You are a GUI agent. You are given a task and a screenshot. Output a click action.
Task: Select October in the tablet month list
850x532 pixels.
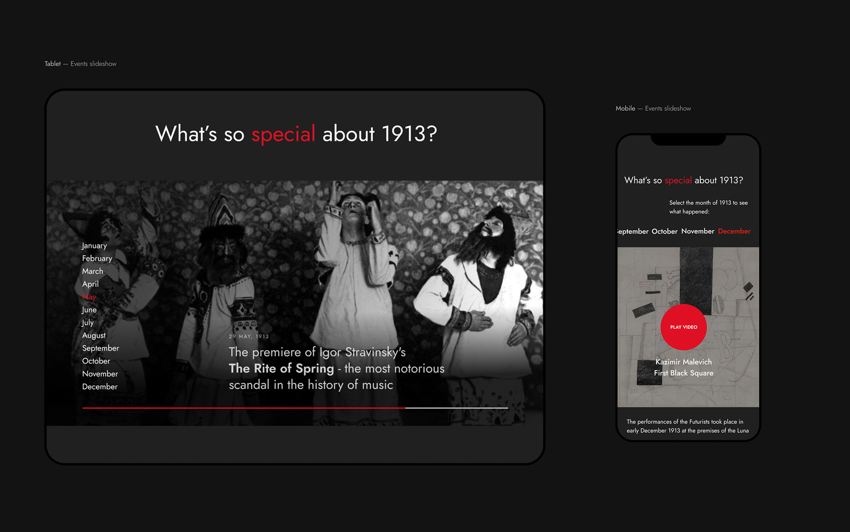96,361
